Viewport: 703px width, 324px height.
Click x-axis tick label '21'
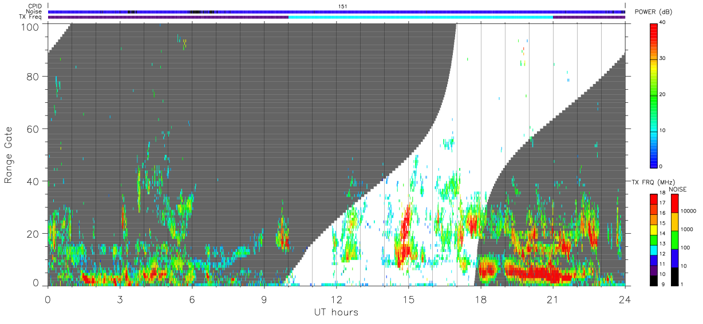(x=552, y=299)
